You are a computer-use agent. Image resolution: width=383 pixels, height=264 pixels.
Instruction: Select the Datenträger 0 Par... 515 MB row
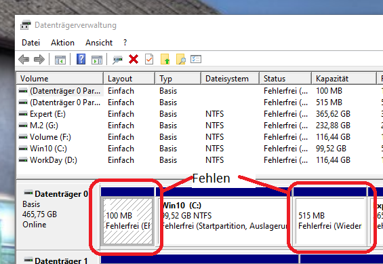tap(200, 102)
